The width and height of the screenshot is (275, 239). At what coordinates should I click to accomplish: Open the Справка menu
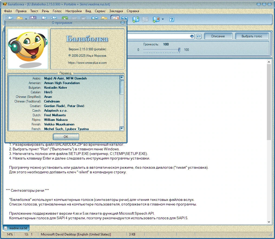pyautogui.click(x=133, y=11)
